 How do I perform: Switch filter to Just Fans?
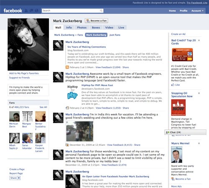point(115,35)
